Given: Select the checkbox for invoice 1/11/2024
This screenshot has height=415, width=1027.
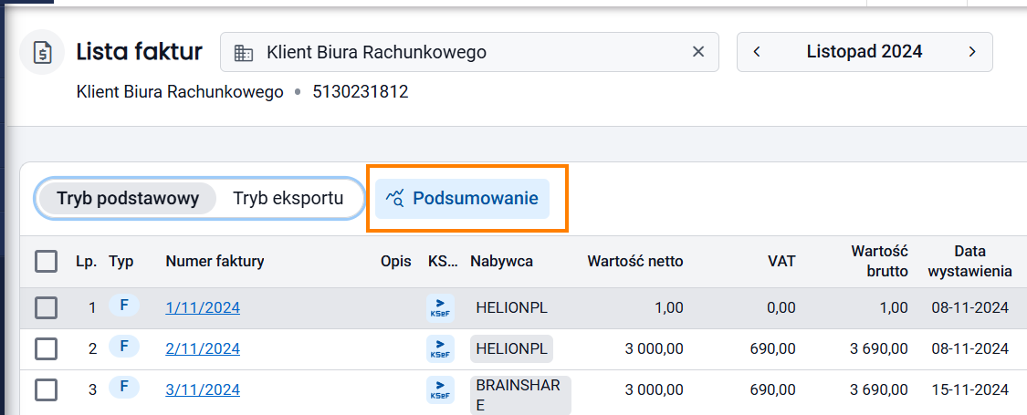Looking at the screenshot, I should tap(46, 307).
